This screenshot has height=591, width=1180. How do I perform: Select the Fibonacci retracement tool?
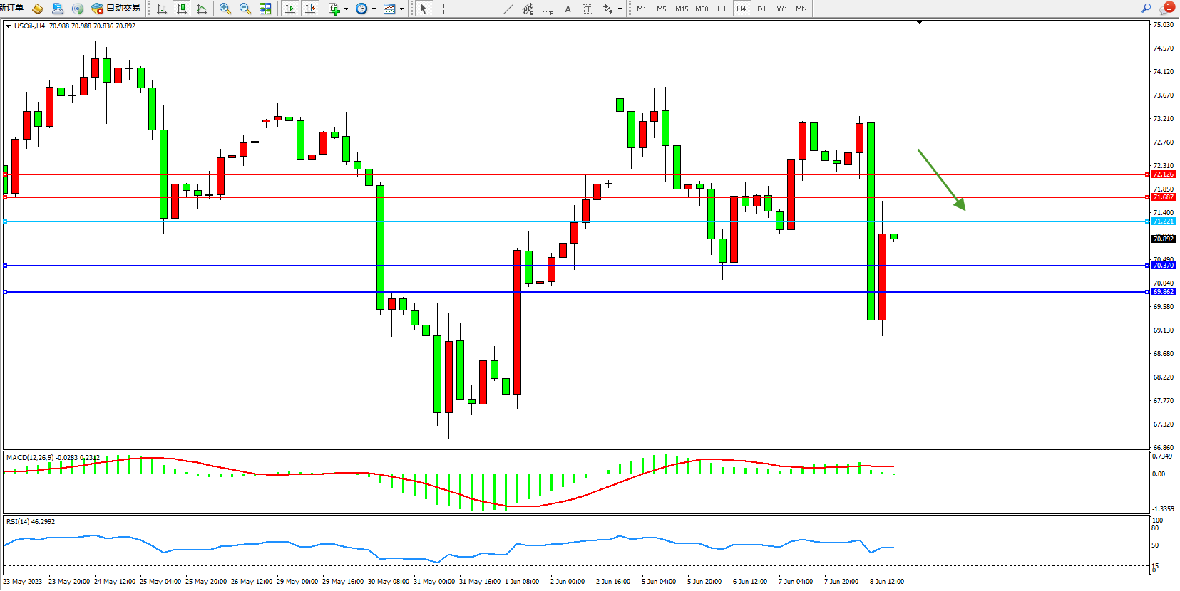[548, 9]
